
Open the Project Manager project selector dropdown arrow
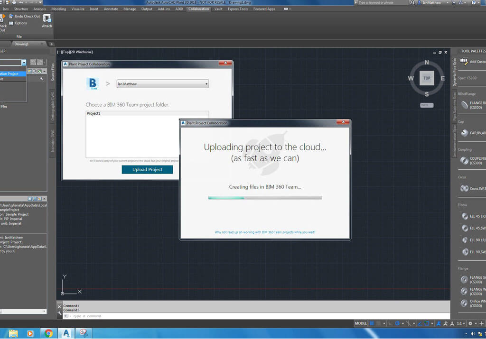(24, 63)
